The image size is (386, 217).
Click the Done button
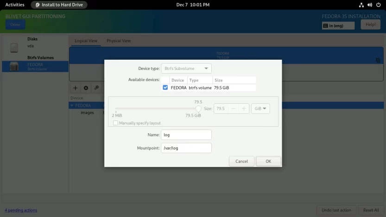click(x=15, y=25)
